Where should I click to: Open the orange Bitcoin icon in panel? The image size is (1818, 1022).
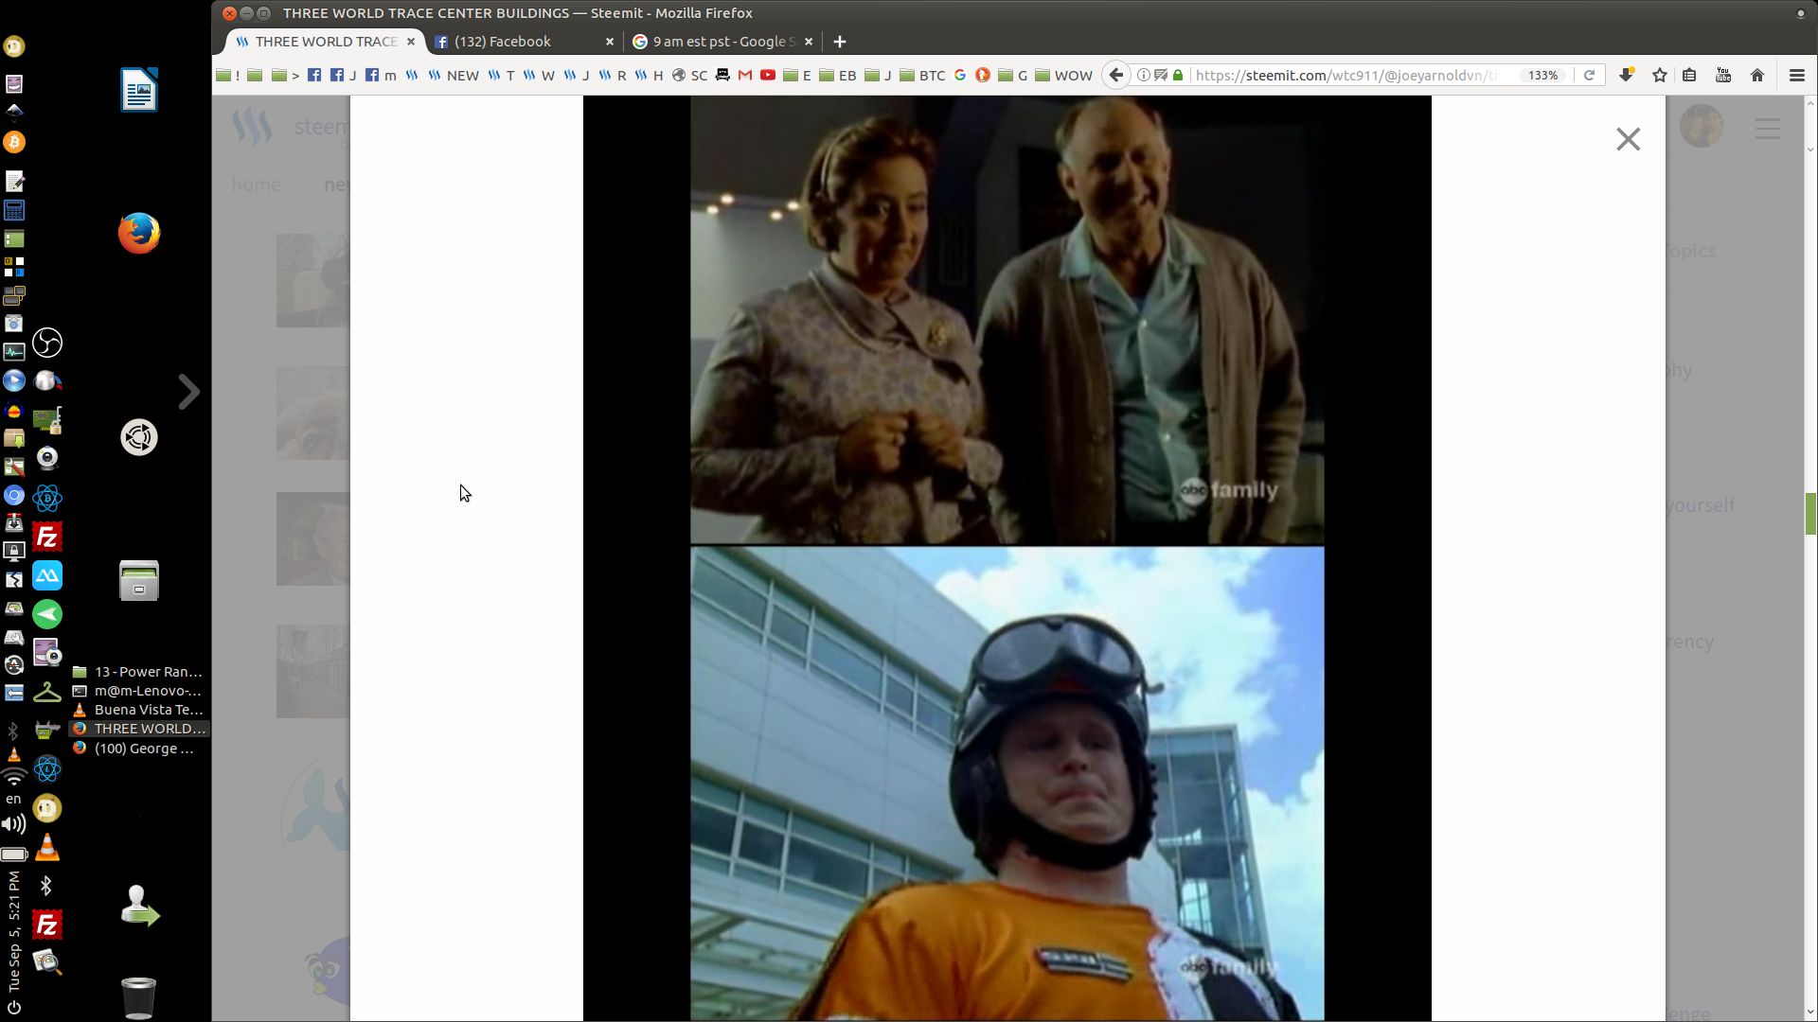[x=14, y=142]
